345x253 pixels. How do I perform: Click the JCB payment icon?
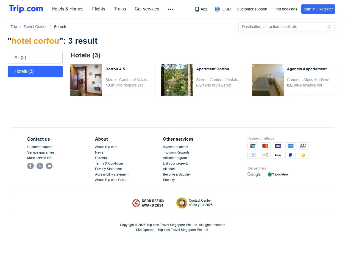[x=303, y=146]
